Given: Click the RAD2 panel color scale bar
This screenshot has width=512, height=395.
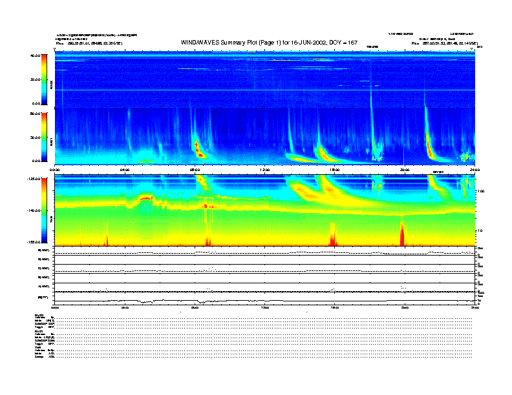Looking at the screenshot, I should click(44, 79).
